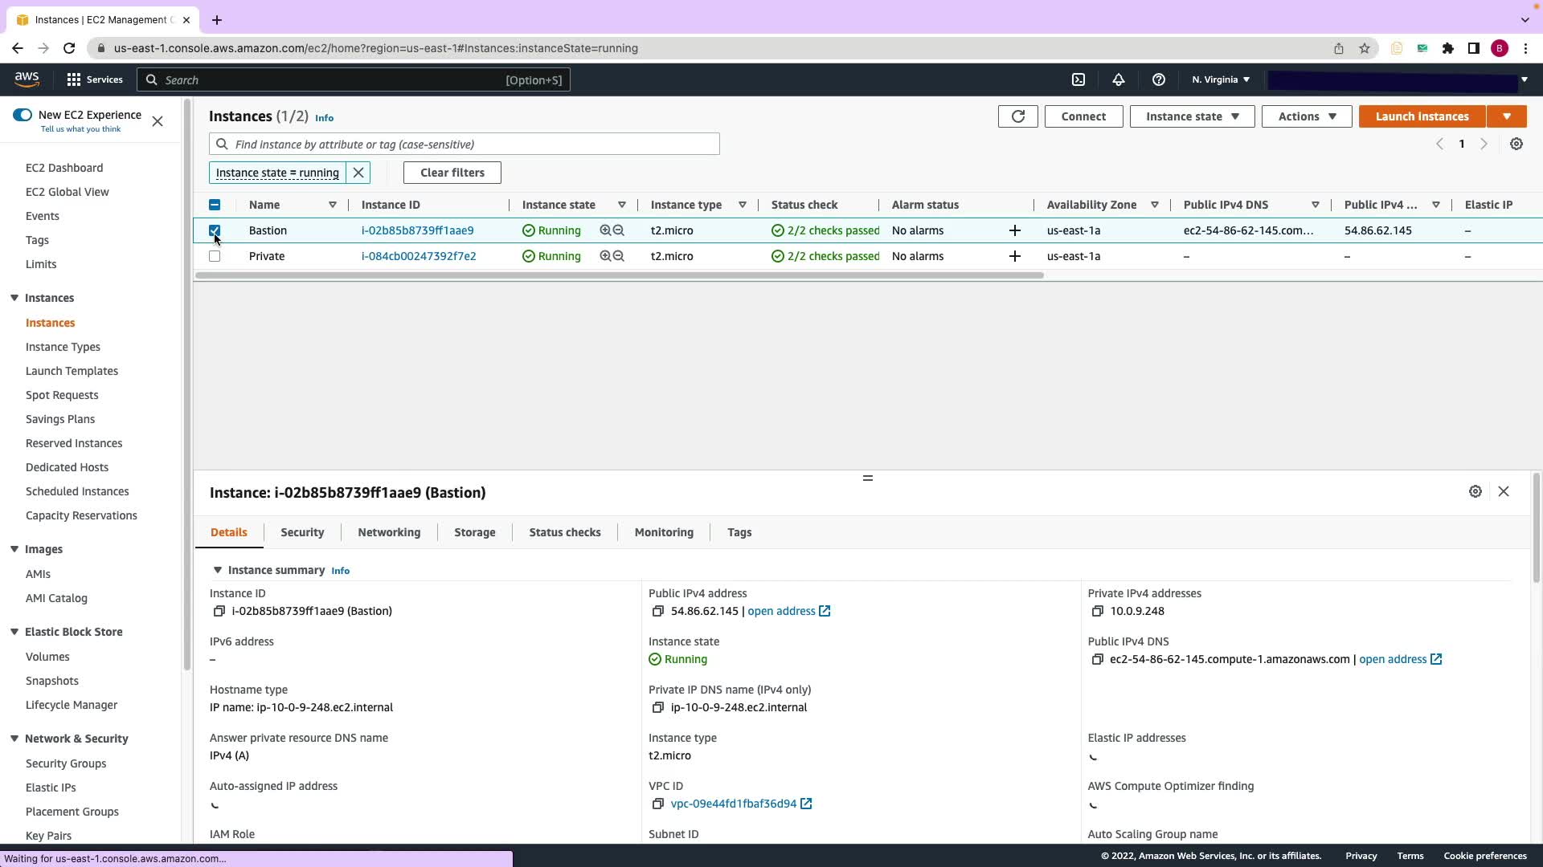
Task: Select the Private instance checkbox
Action: click(215, 256)
